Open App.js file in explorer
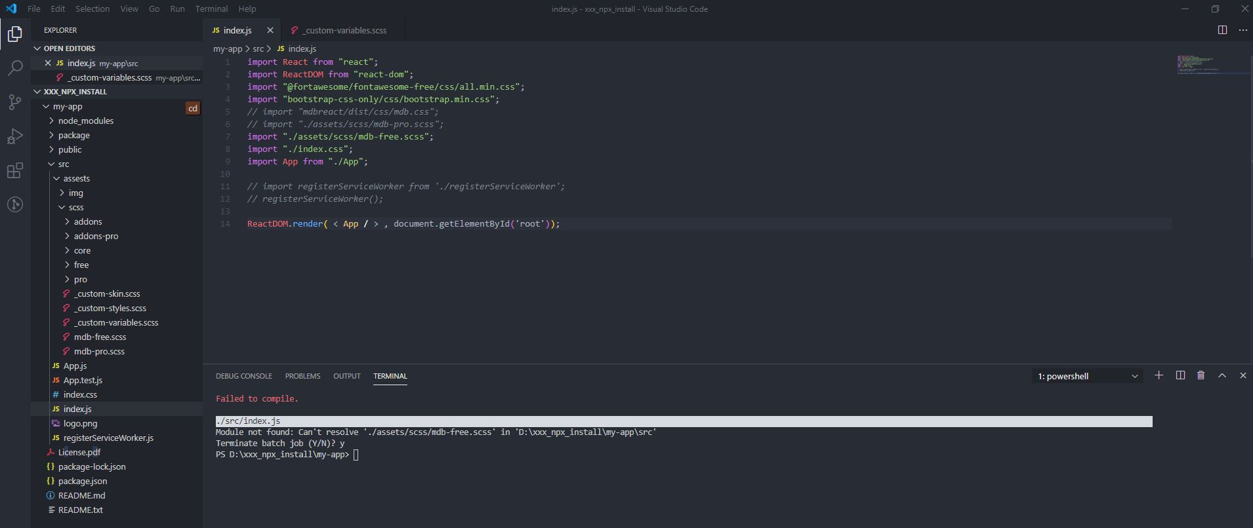Screen dimensions: 1253x528 (117, 366)
